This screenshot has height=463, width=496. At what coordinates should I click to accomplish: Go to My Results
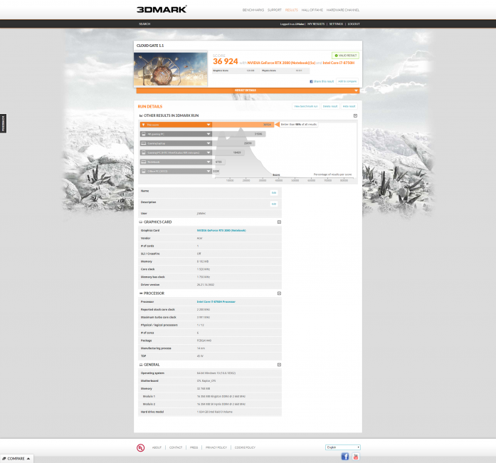coord(316,24)
